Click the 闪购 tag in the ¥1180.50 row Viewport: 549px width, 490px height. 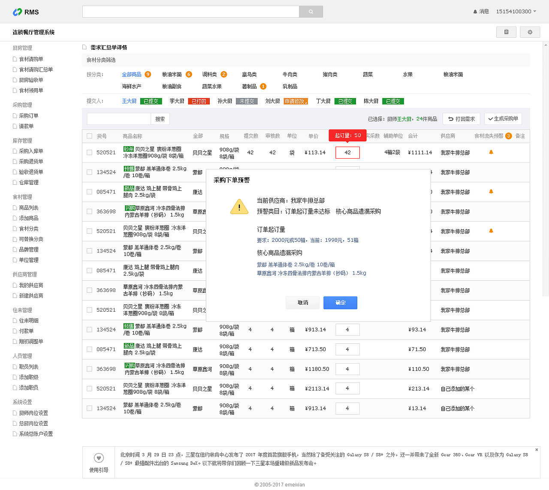[x=130, y=366]
